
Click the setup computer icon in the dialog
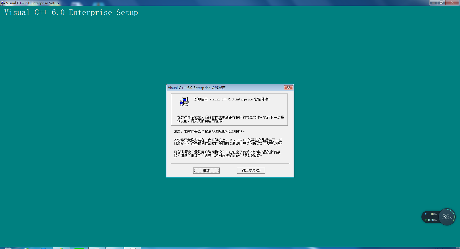[184, 102]
